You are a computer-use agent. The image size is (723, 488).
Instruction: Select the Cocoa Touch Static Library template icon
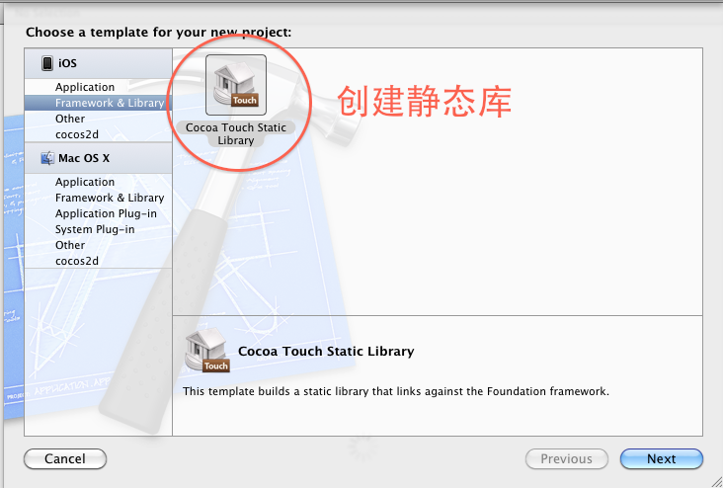click(x=236, y=85)
